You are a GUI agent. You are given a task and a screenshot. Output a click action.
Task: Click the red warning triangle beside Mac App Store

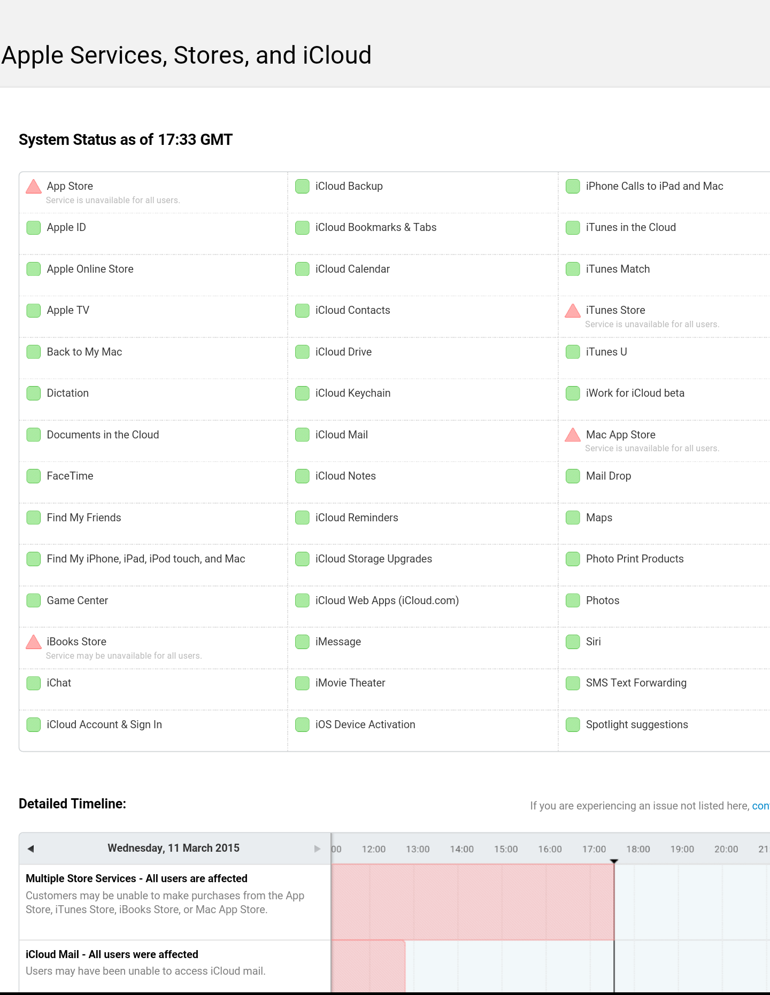point(573,435)
